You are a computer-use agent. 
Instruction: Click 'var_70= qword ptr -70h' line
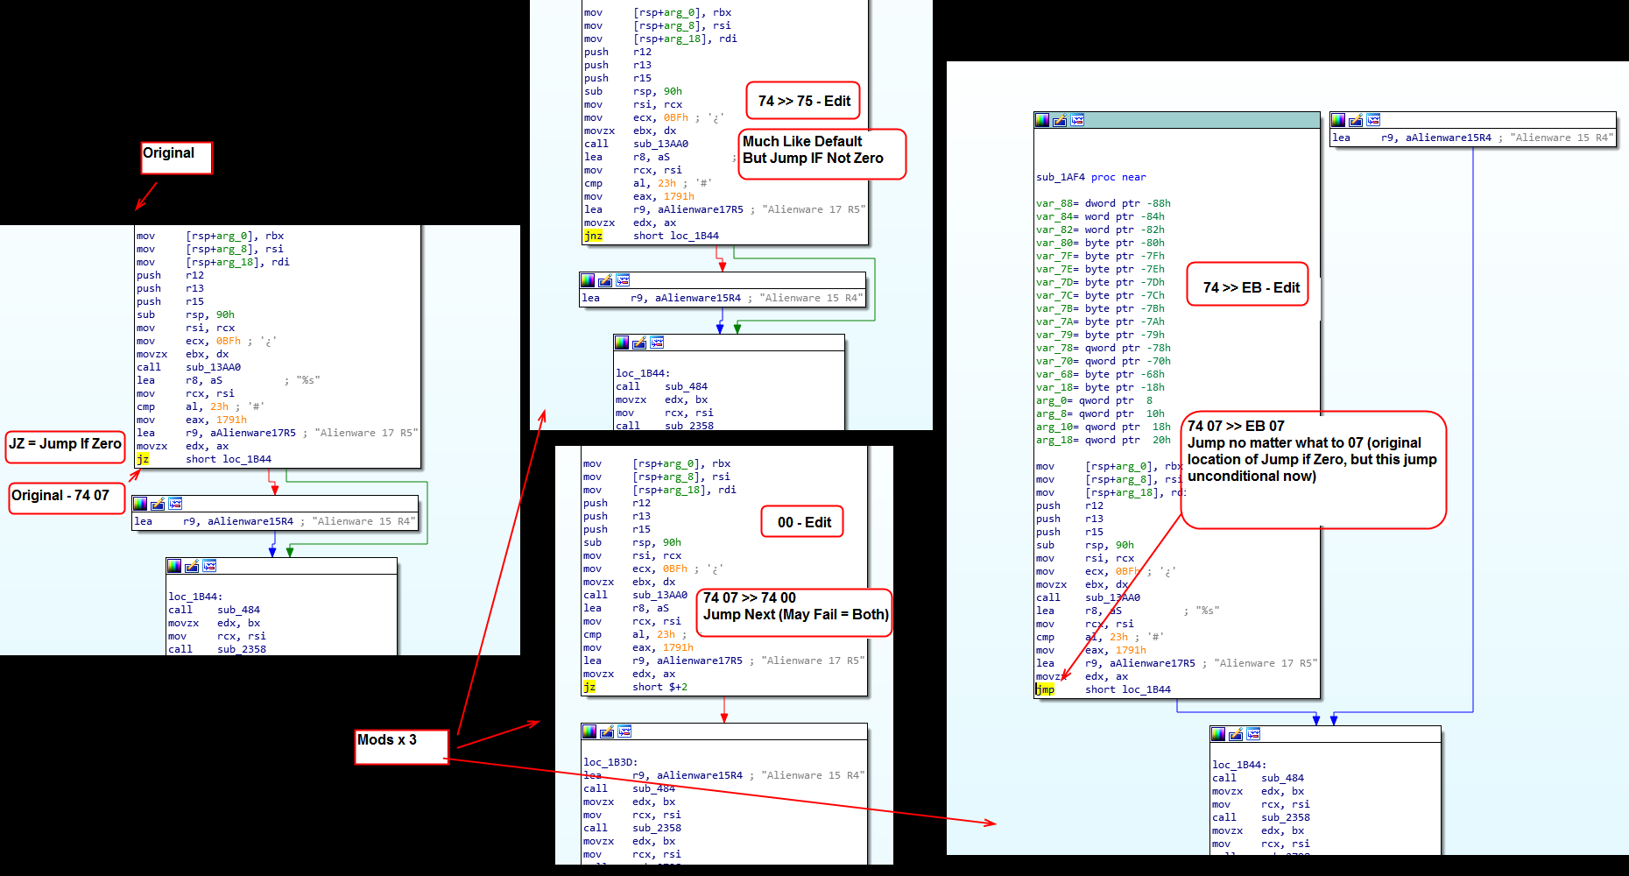[x=1103, y=361]
